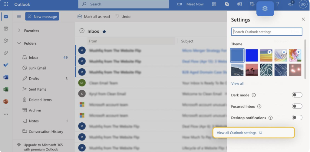Viewport: 310px width, 152px height.
Task: Click View all themes link
Action: (x=237, y=83)
